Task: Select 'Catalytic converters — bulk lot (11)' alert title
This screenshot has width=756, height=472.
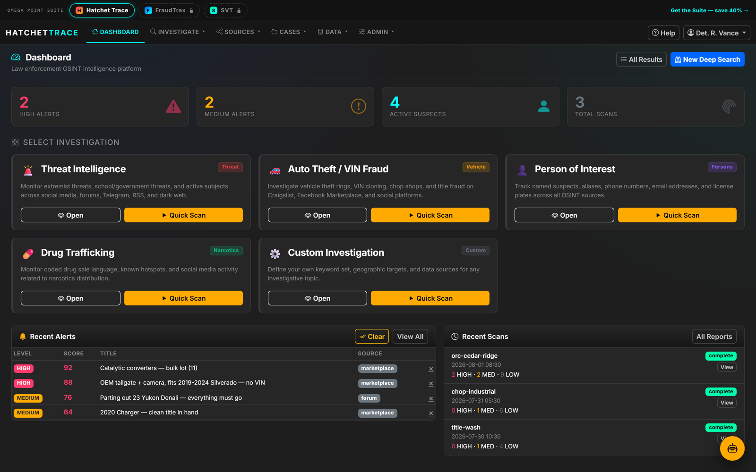Action: (149, 368)
